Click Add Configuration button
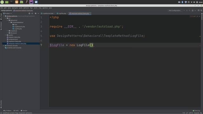Image resolution: width=203 pixels, height=114 pixels. coord(175,10)
